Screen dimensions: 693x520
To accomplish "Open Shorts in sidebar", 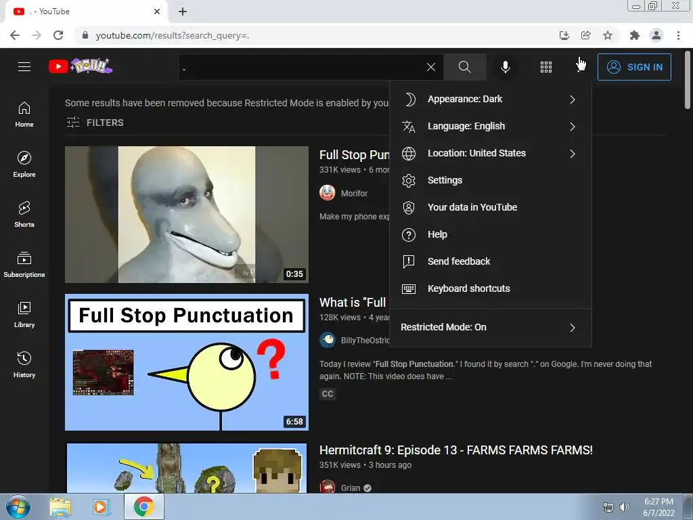I will [x=24, y=215].
